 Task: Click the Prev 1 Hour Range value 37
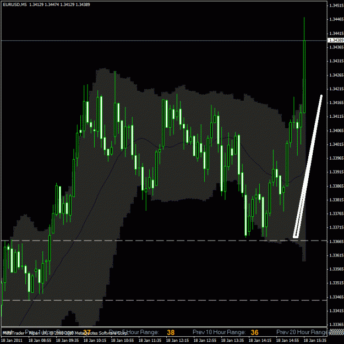click(87, 332)
